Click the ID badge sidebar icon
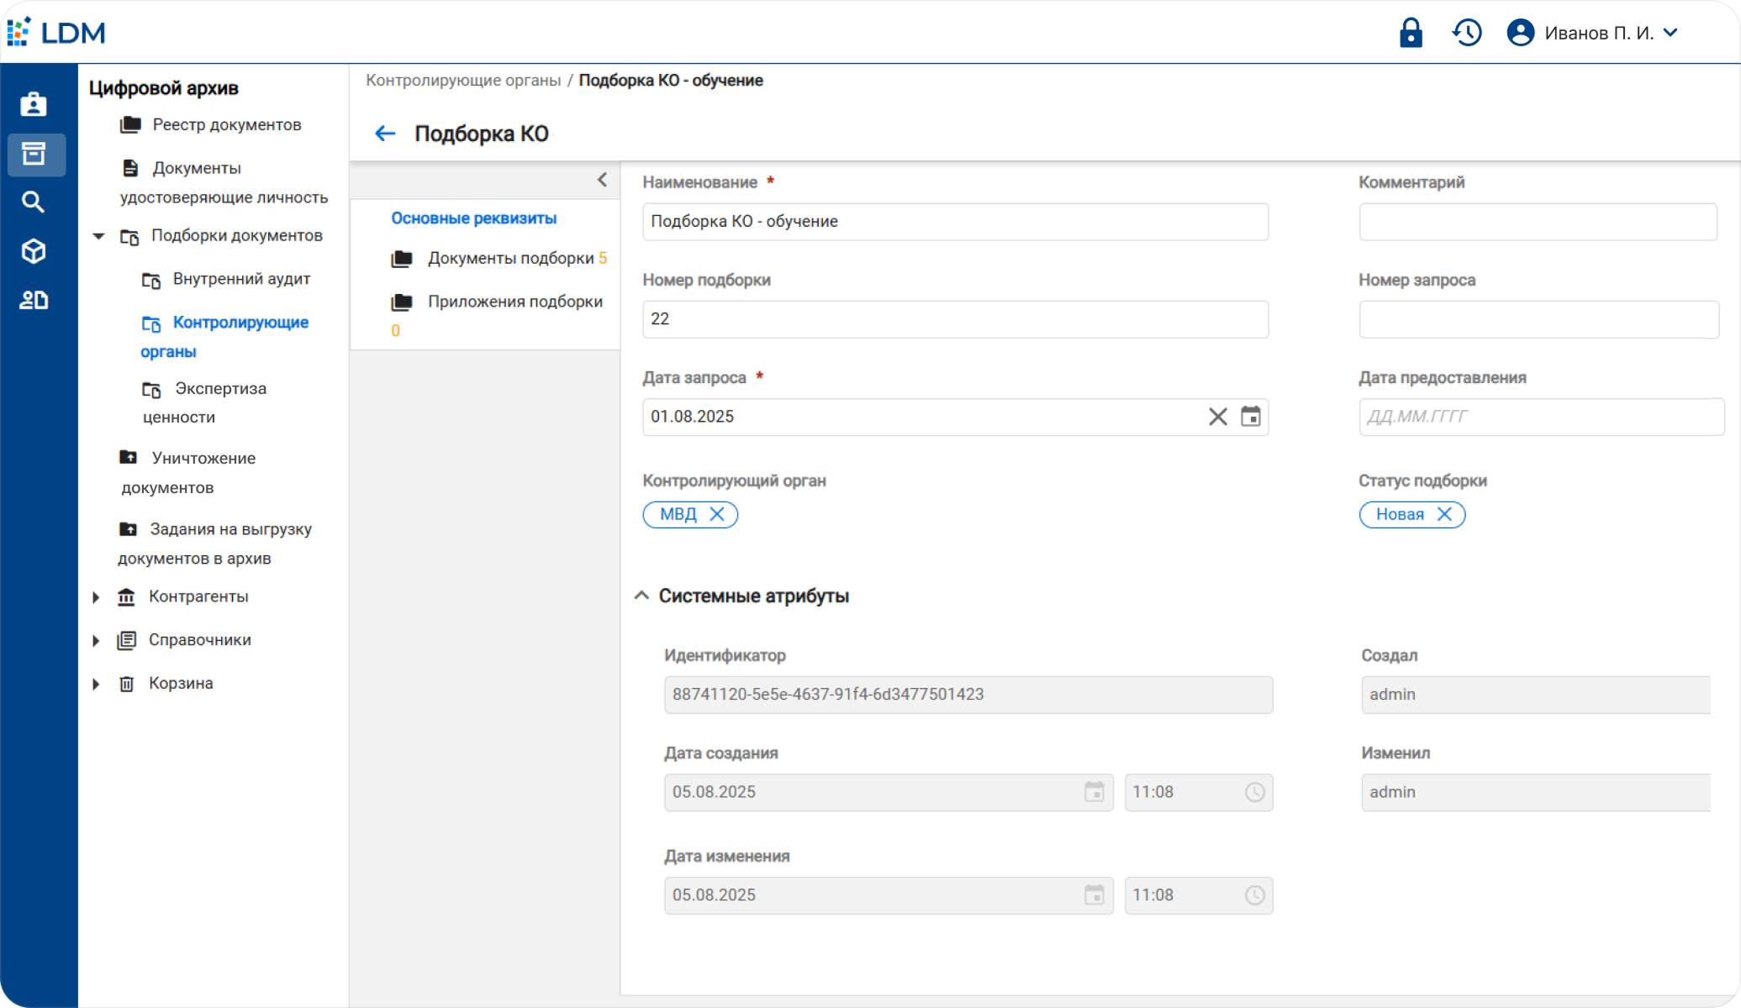 click(34, 105)
